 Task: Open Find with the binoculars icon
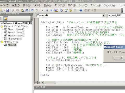(x=27, y=10)
